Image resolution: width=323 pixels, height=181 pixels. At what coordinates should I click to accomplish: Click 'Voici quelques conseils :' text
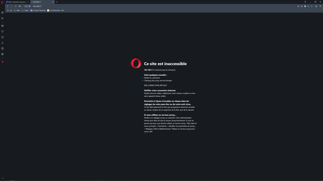[x=155, y=75]
